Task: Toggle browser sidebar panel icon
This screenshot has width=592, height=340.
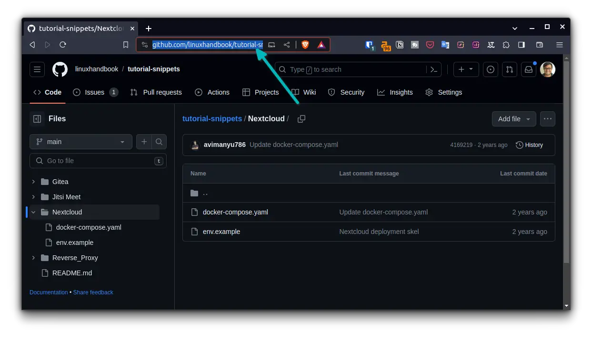Action: tap(522, 45)
